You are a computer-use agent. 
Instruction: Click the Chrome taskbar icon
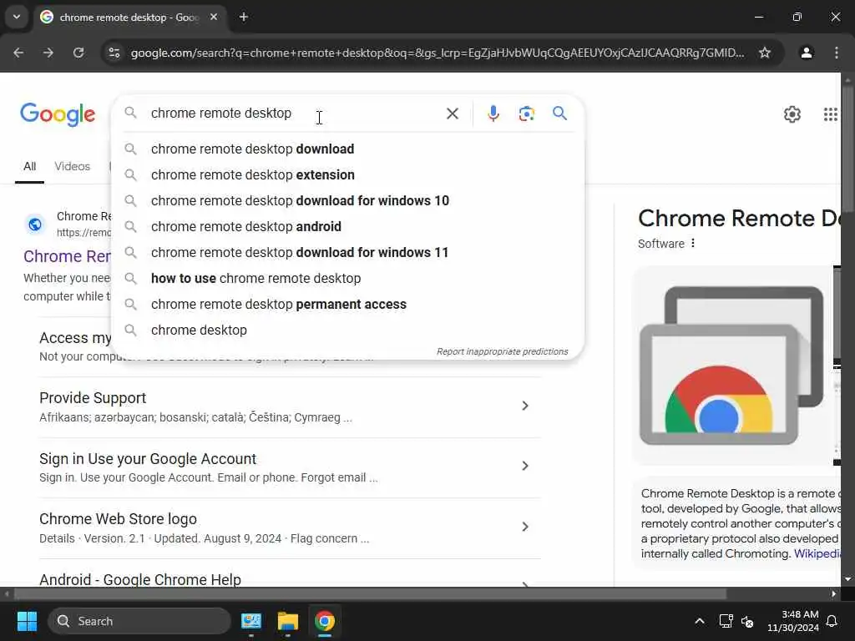(x=325, y=621)
